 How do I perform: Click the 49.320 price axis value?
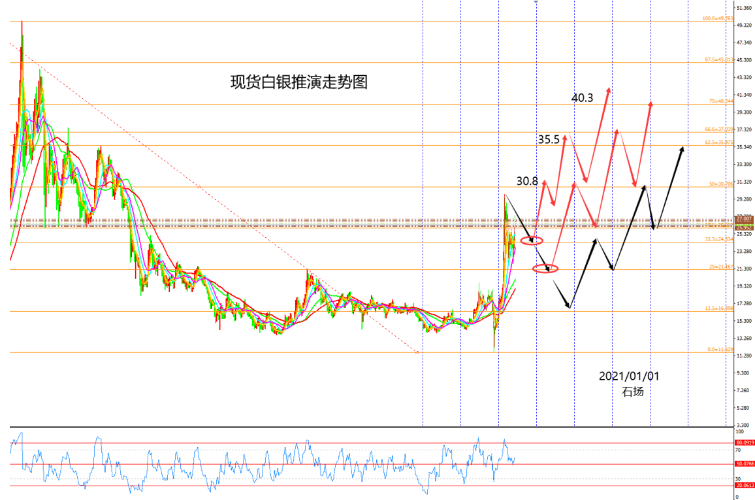[745, 25]
